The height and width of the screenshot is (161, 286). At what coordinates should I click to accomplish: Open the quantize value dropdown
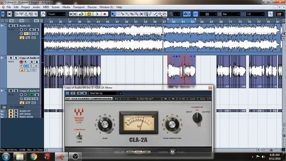255,14
